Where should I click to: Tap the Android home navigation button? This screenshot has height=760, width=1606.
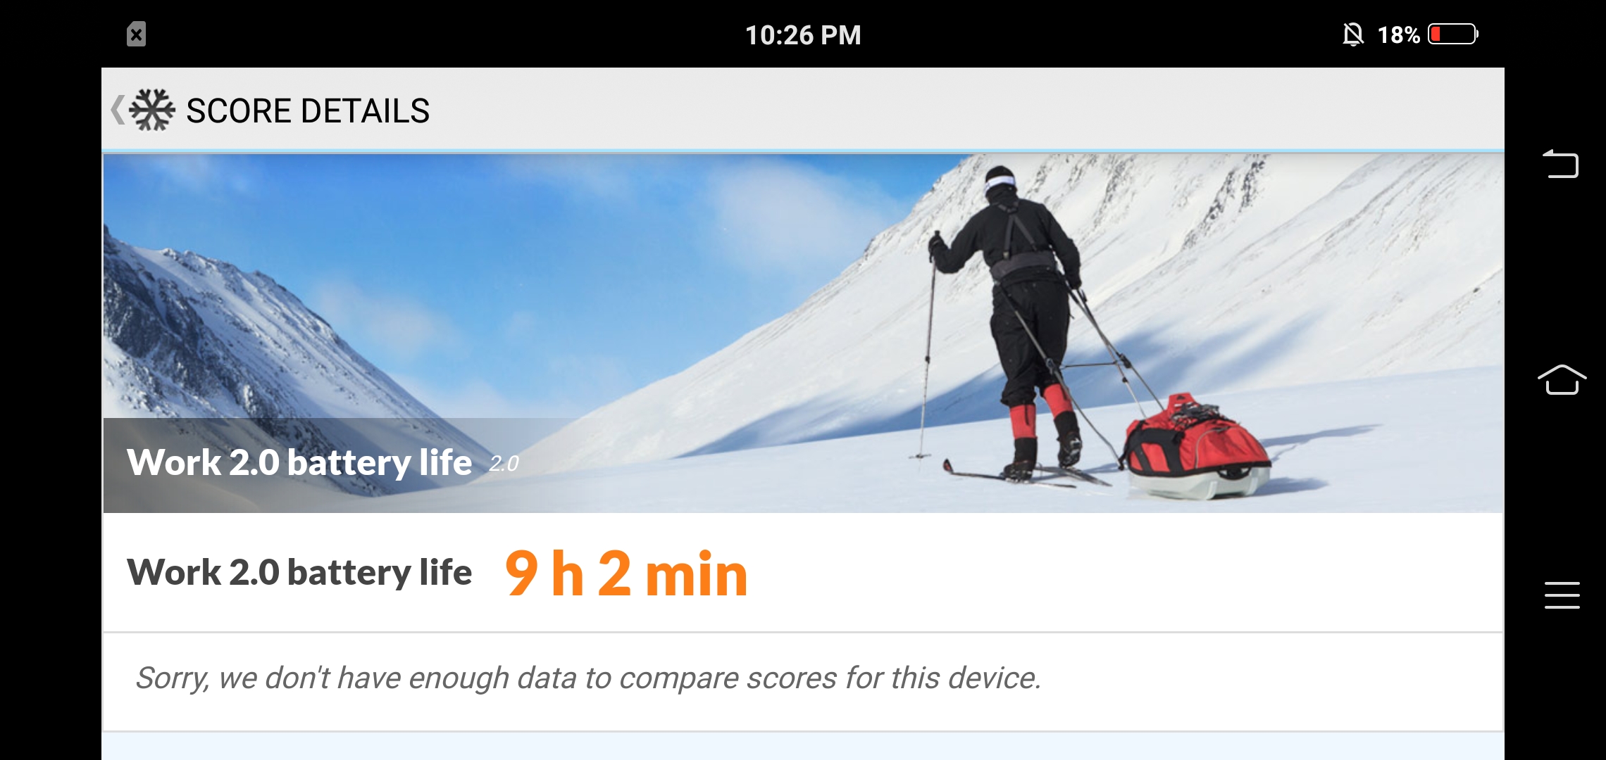click(1562, 380)
